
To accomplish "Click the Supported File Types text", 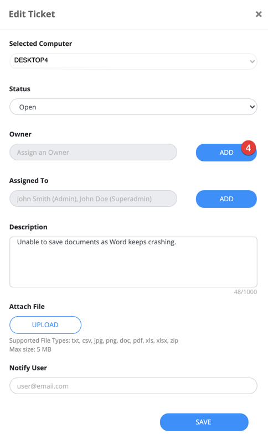I will pos(94,341).
